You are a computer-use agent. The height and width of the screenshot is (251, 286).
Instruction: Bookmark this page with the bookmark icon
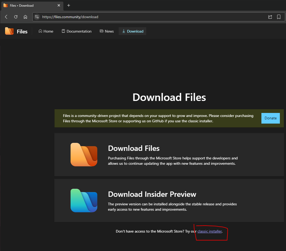coord(279,17)
